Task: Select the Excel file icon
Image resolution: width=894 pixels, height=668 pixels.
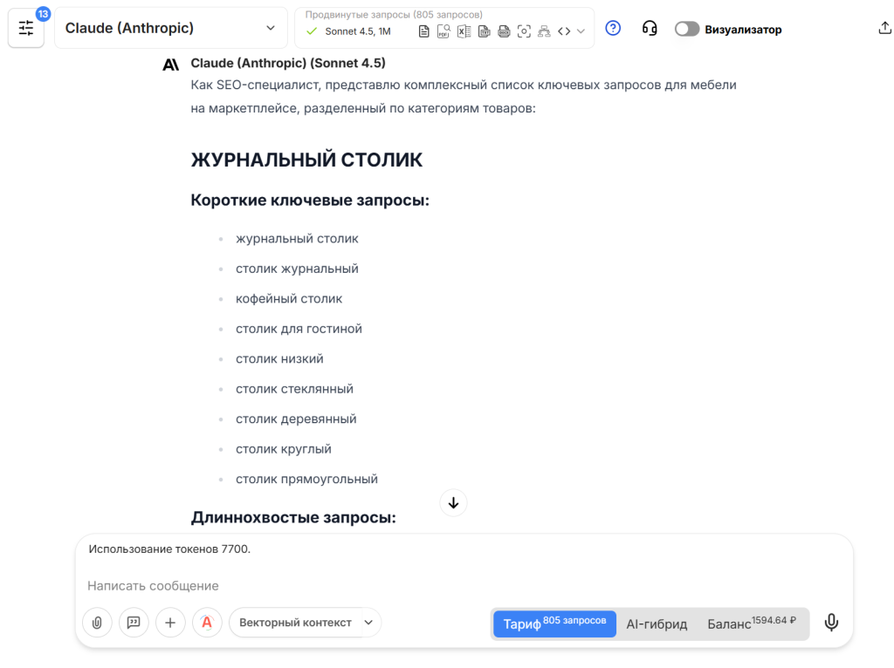Action: click(464, 31)
